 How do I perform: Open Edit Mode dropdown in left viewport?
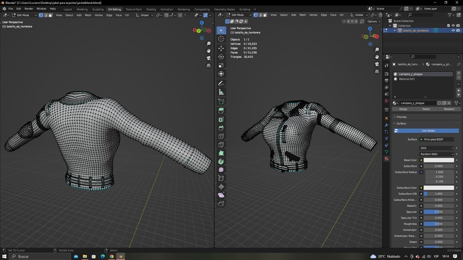(24, 15)
